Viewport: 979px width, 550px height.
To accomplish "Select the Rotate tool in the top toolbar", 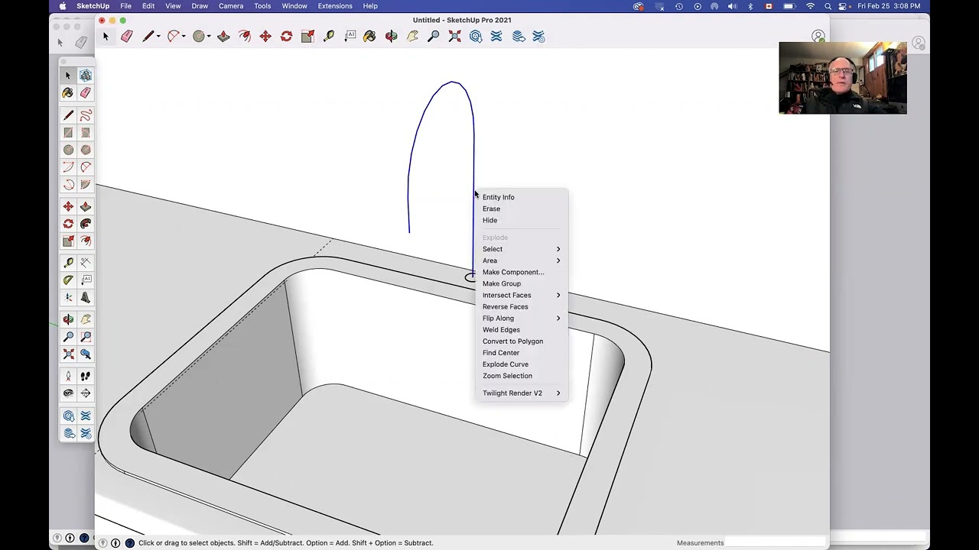I will pos(286,36).
